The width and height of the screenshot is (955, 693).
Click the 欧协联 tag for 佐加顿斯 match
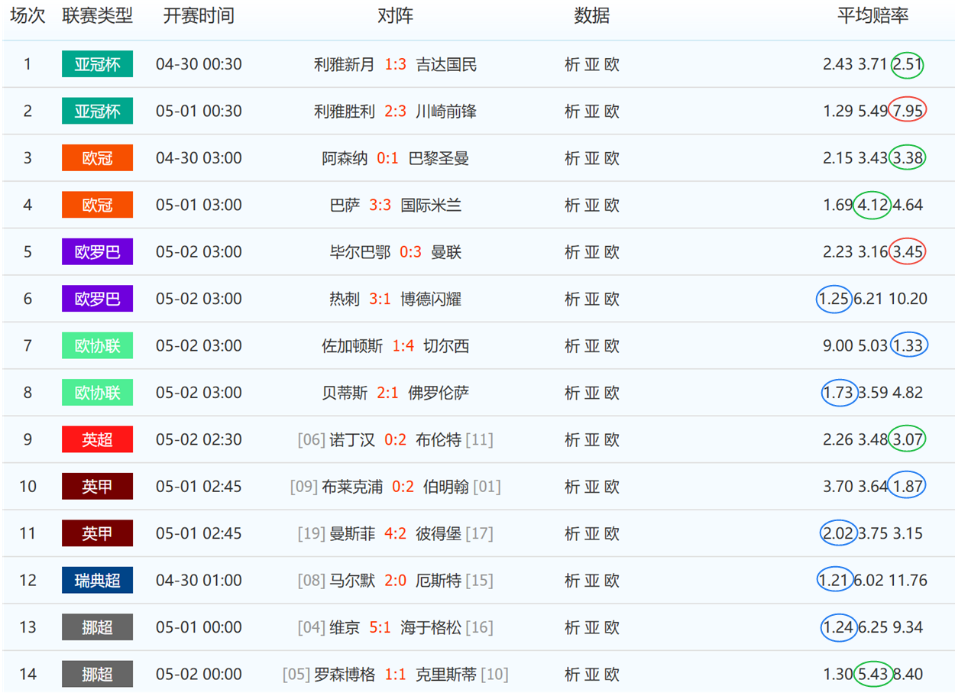coord(97,345)
